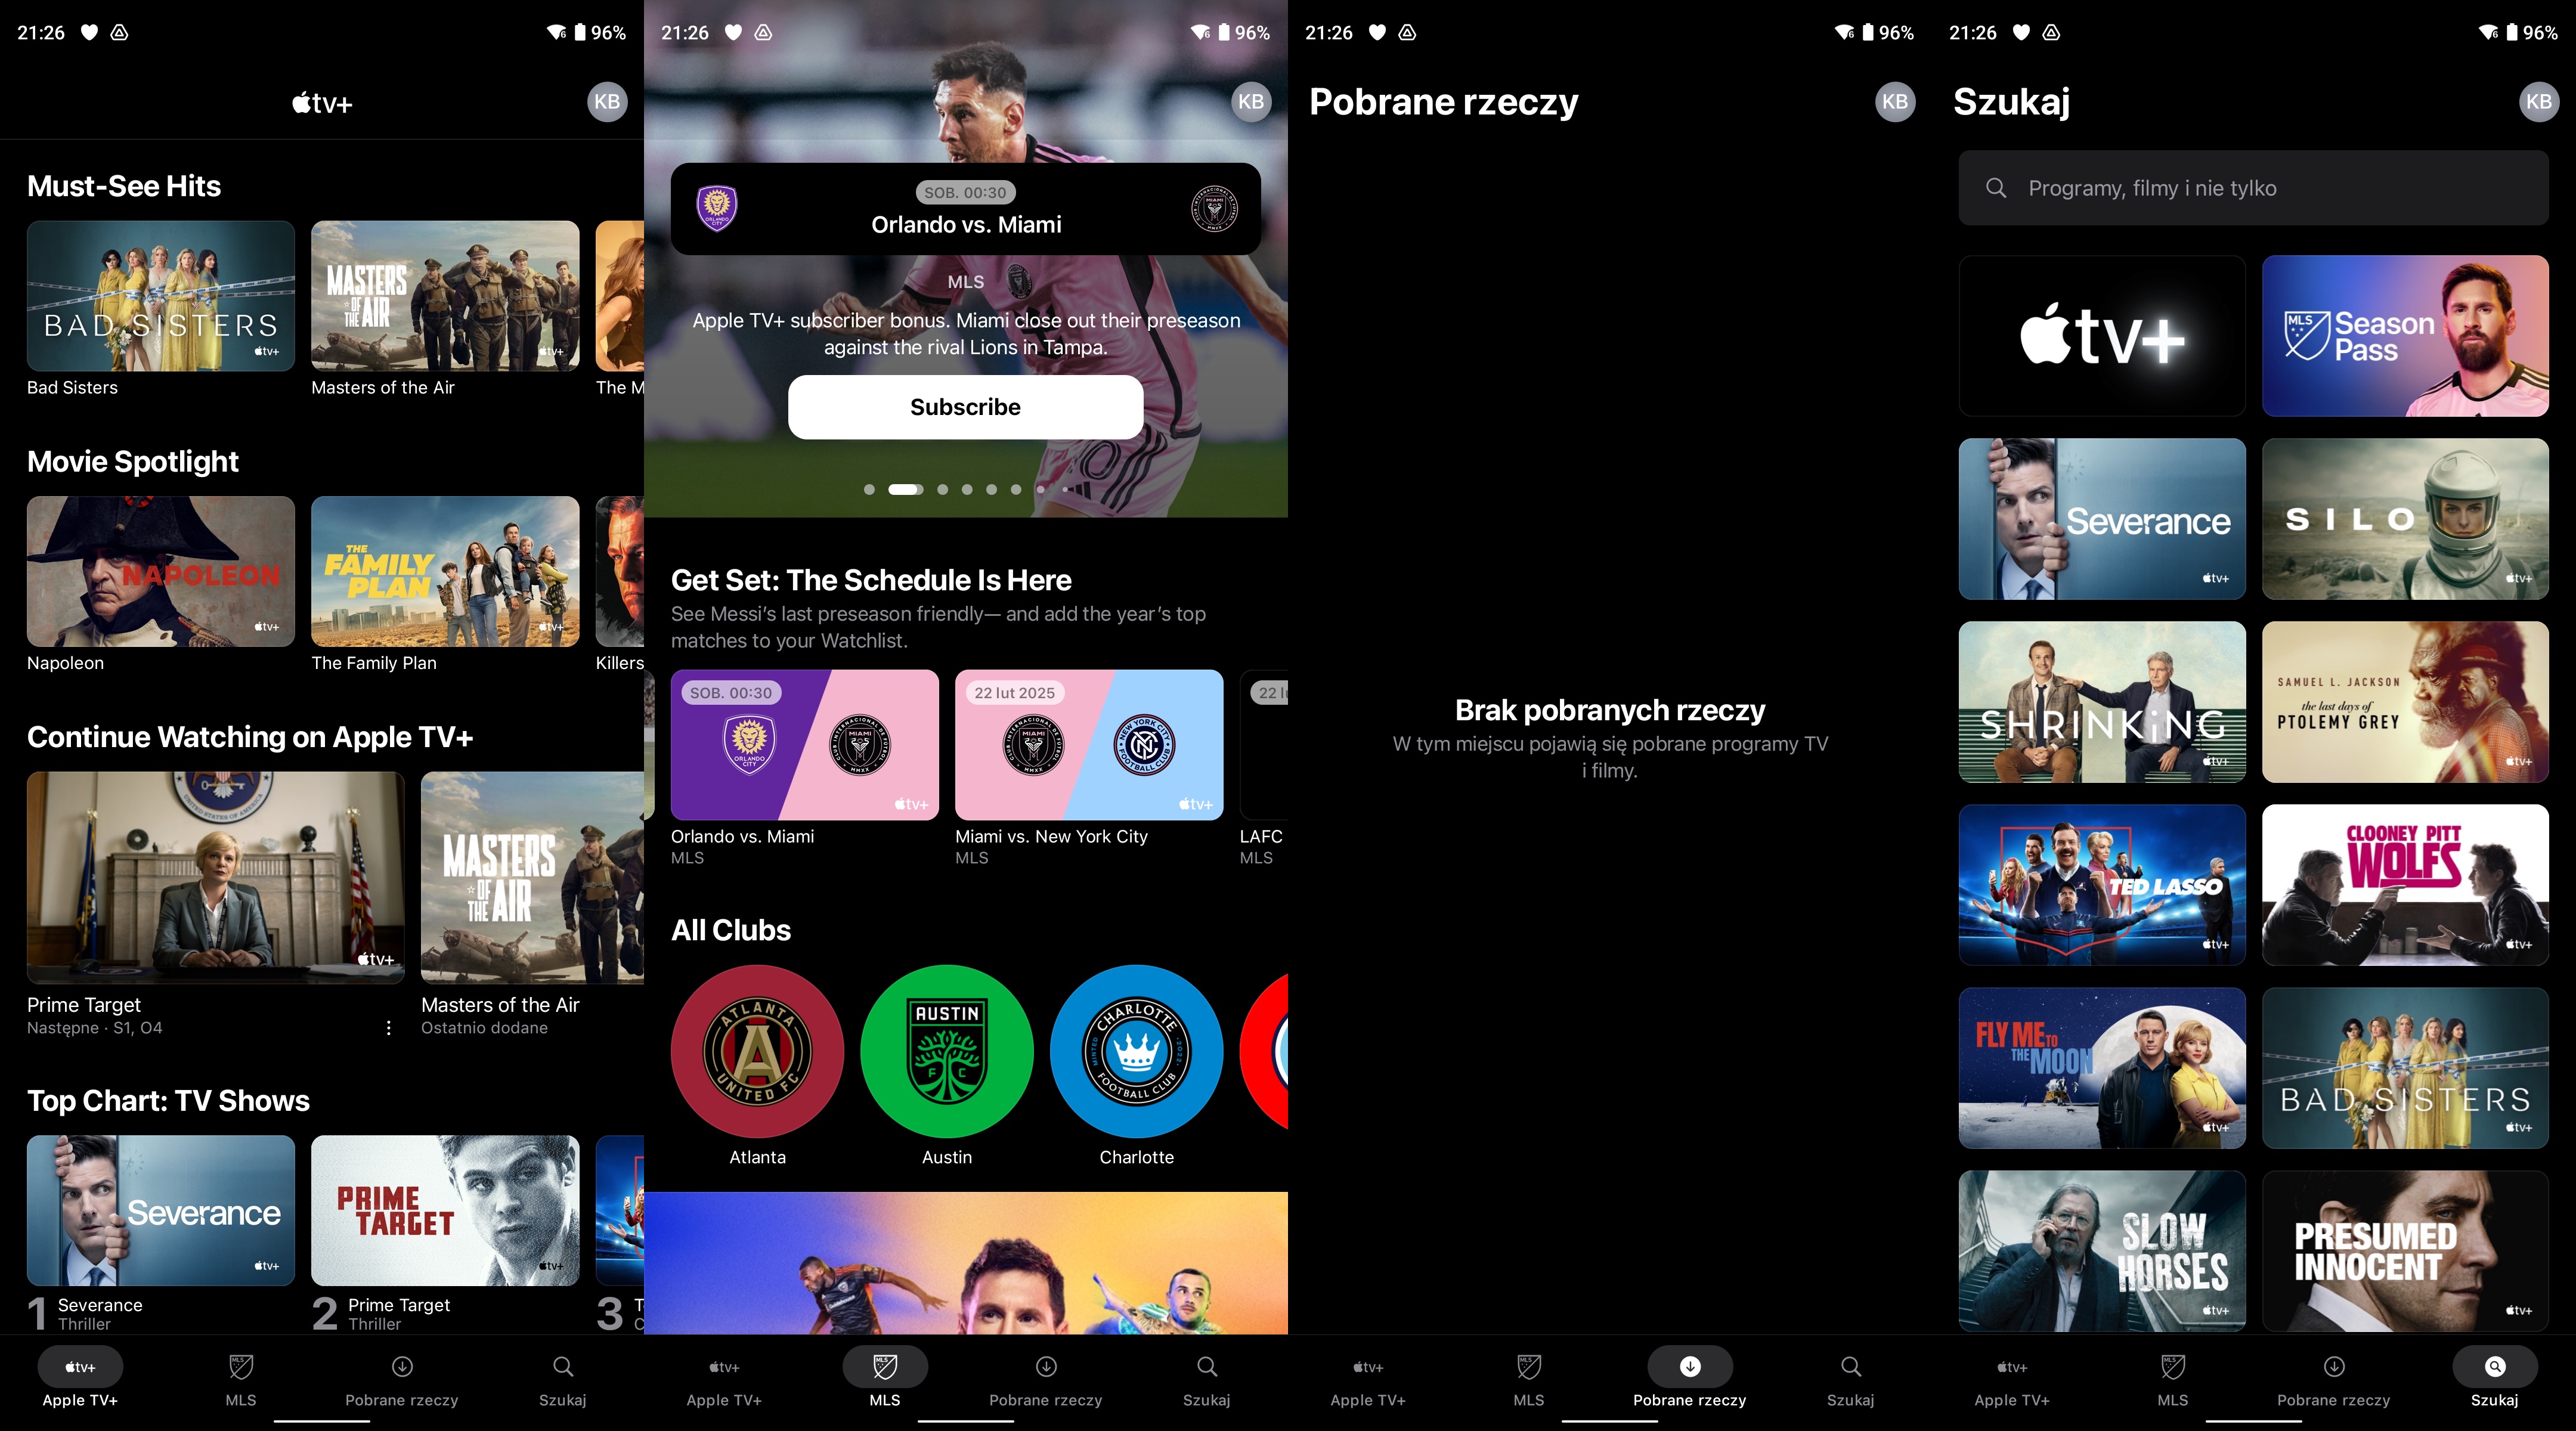Switch to the Szukaj tab
Image resolution: width=2576 pixels, height=1431 pixels.
pyautogui.click(x=2494, y=1380)
